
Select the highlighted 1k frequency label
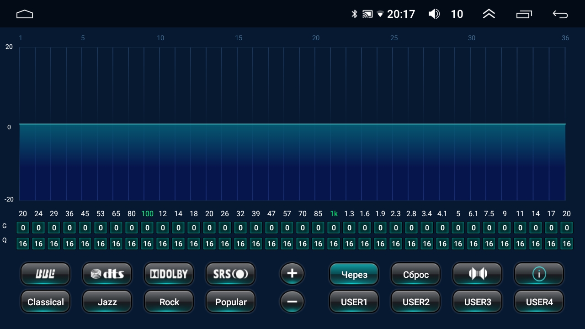(x=334, y=213)
